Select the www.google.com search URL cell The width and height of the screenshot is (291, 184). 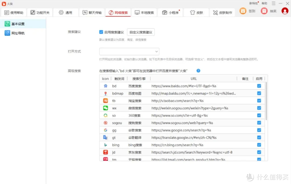[x=181, y=130]
